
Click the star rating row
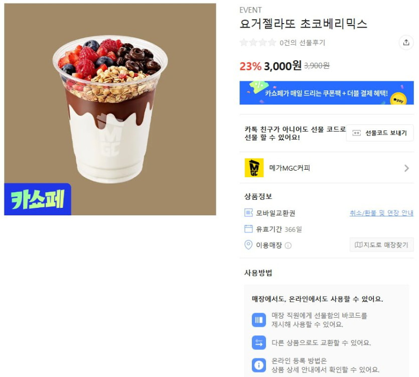pyautogui.click(x=258, y=42)
